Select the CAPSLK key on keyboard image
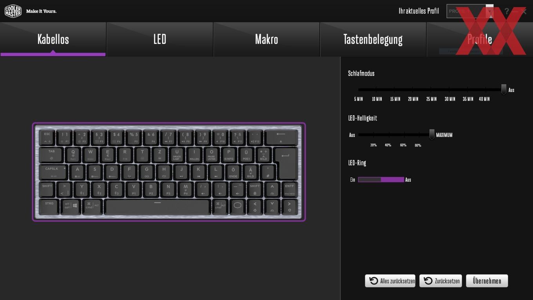This screenshot has height=300, width=533. tap(53, 172)
